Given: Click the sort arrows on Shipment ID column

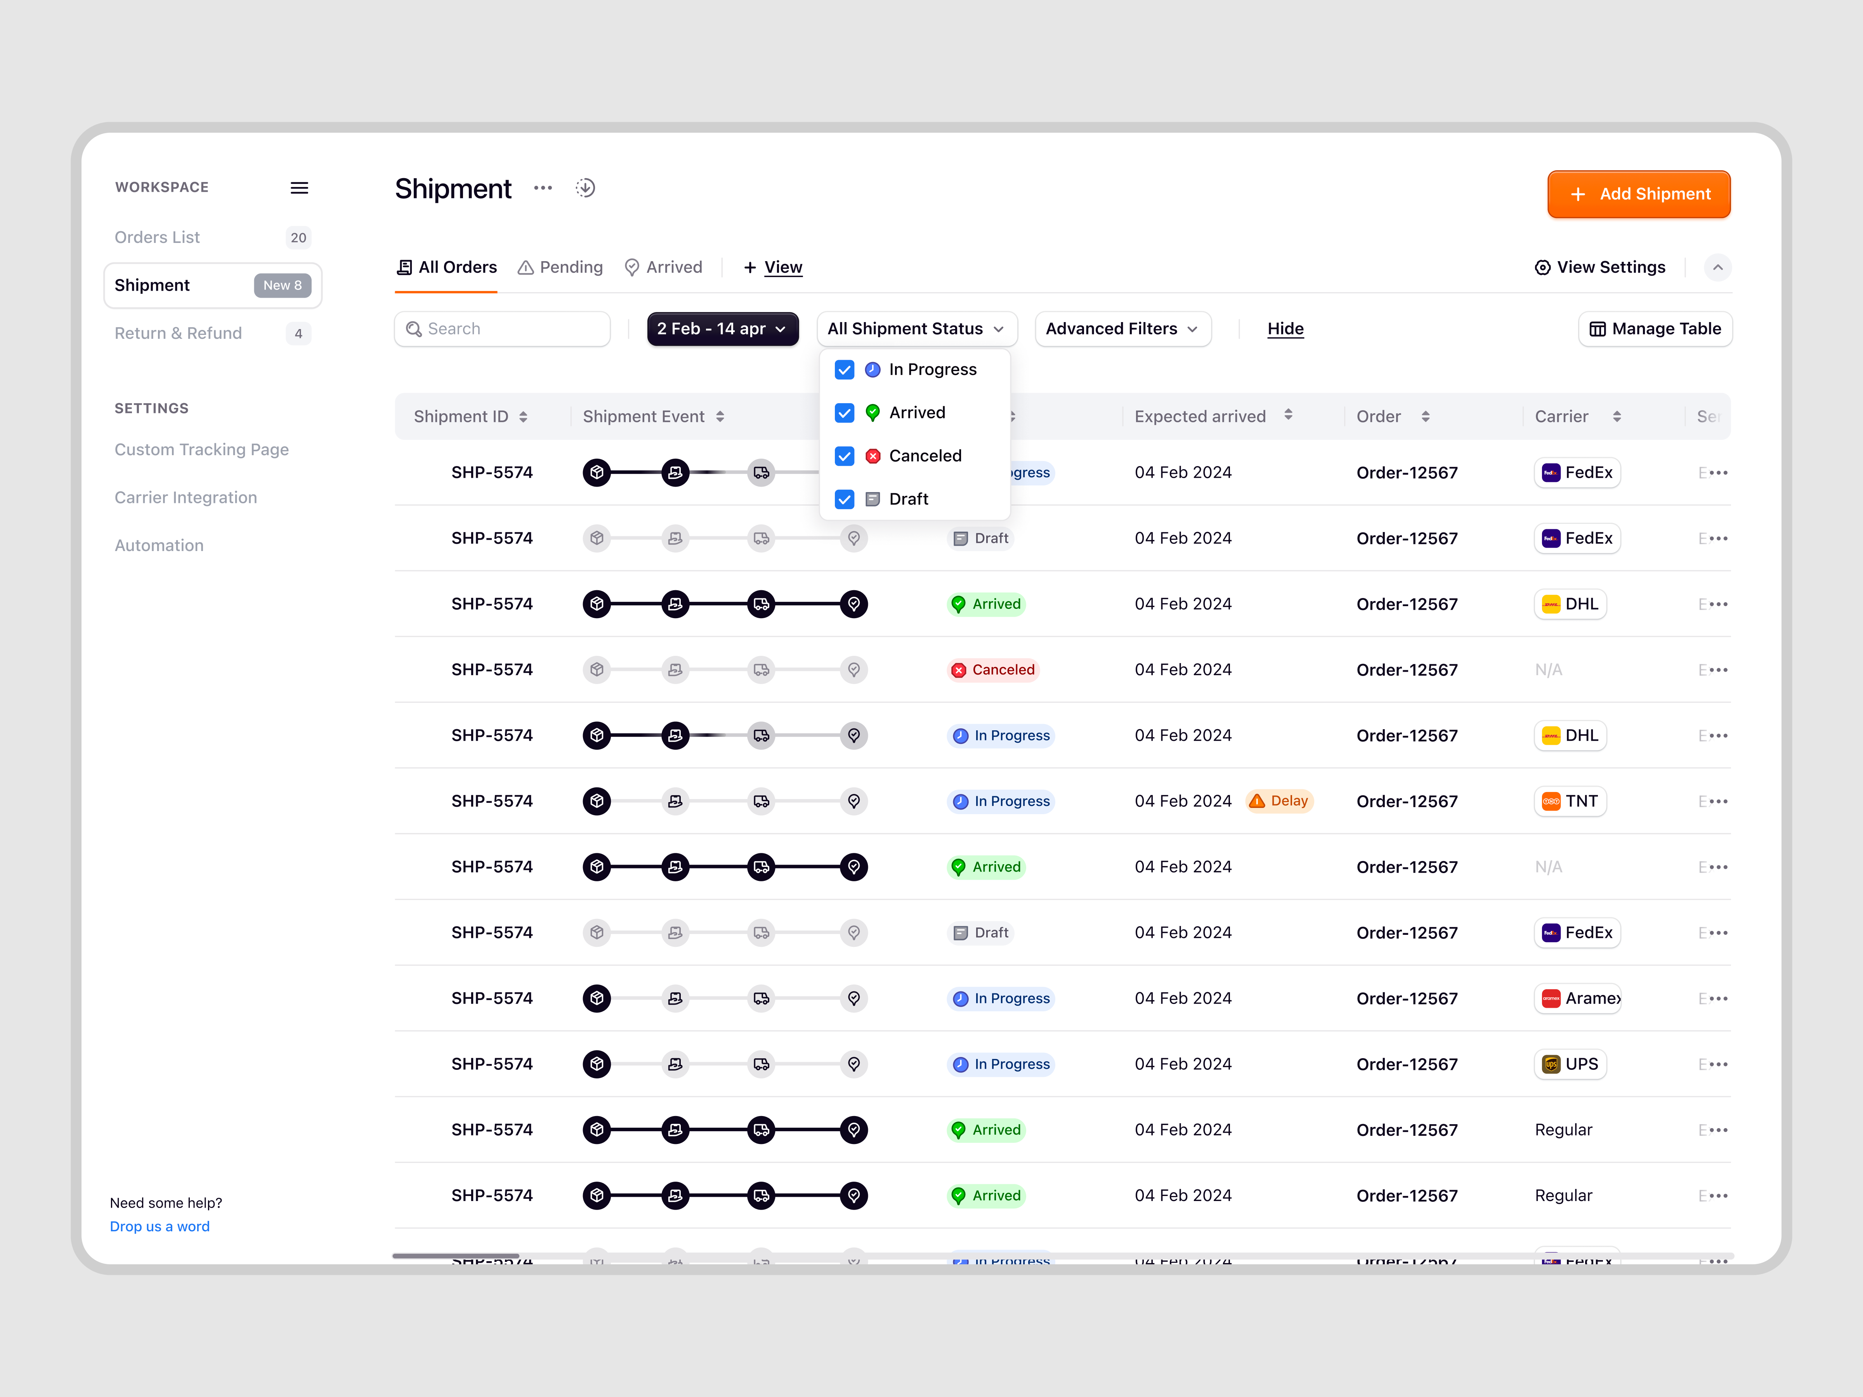Looking at the screenshot, I should pyautogui.click(x=523, y=417).
